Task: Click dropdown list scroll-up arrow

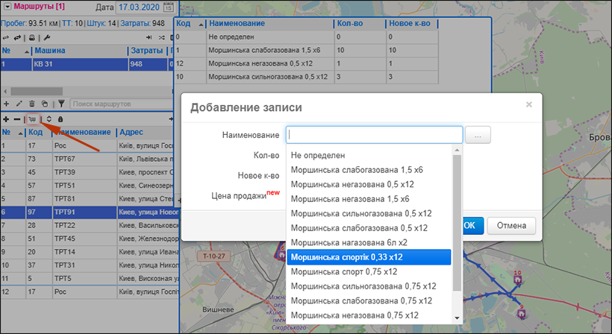Action: point(457,150)
